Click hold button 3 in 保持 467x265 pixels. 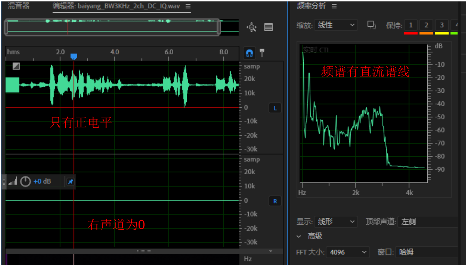[x=441, y=25]
